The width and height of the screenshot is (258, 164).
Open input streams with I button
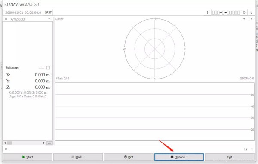click(x=207, y=12)
